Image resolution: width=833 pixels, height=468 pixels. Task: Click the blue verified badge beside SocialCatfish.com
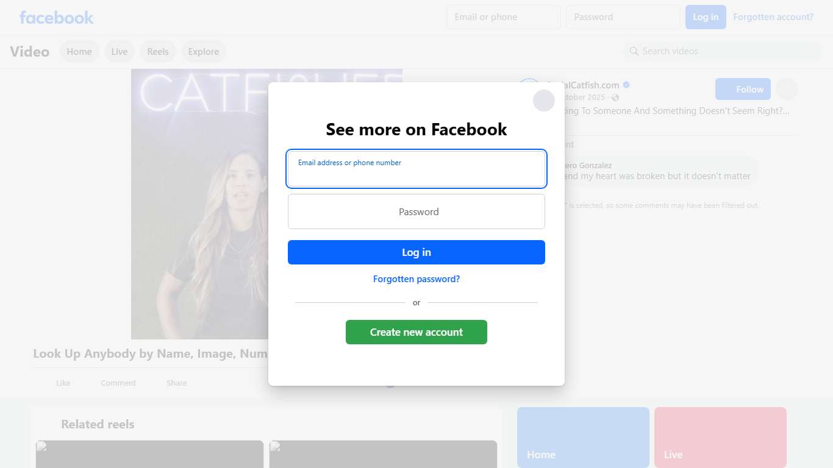click(626, 85)
